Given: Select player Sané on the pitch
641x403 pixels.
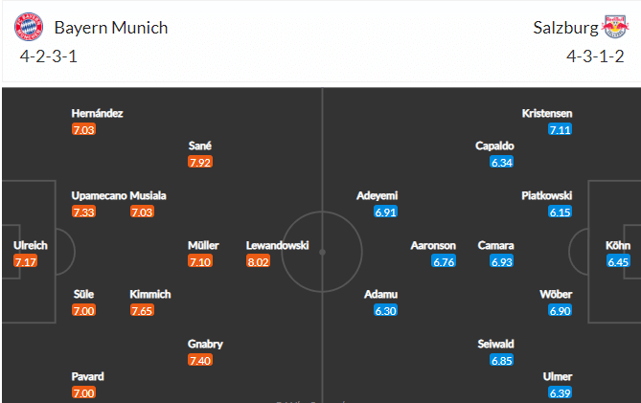Looking at the screenshot, I should pos(200,146).
